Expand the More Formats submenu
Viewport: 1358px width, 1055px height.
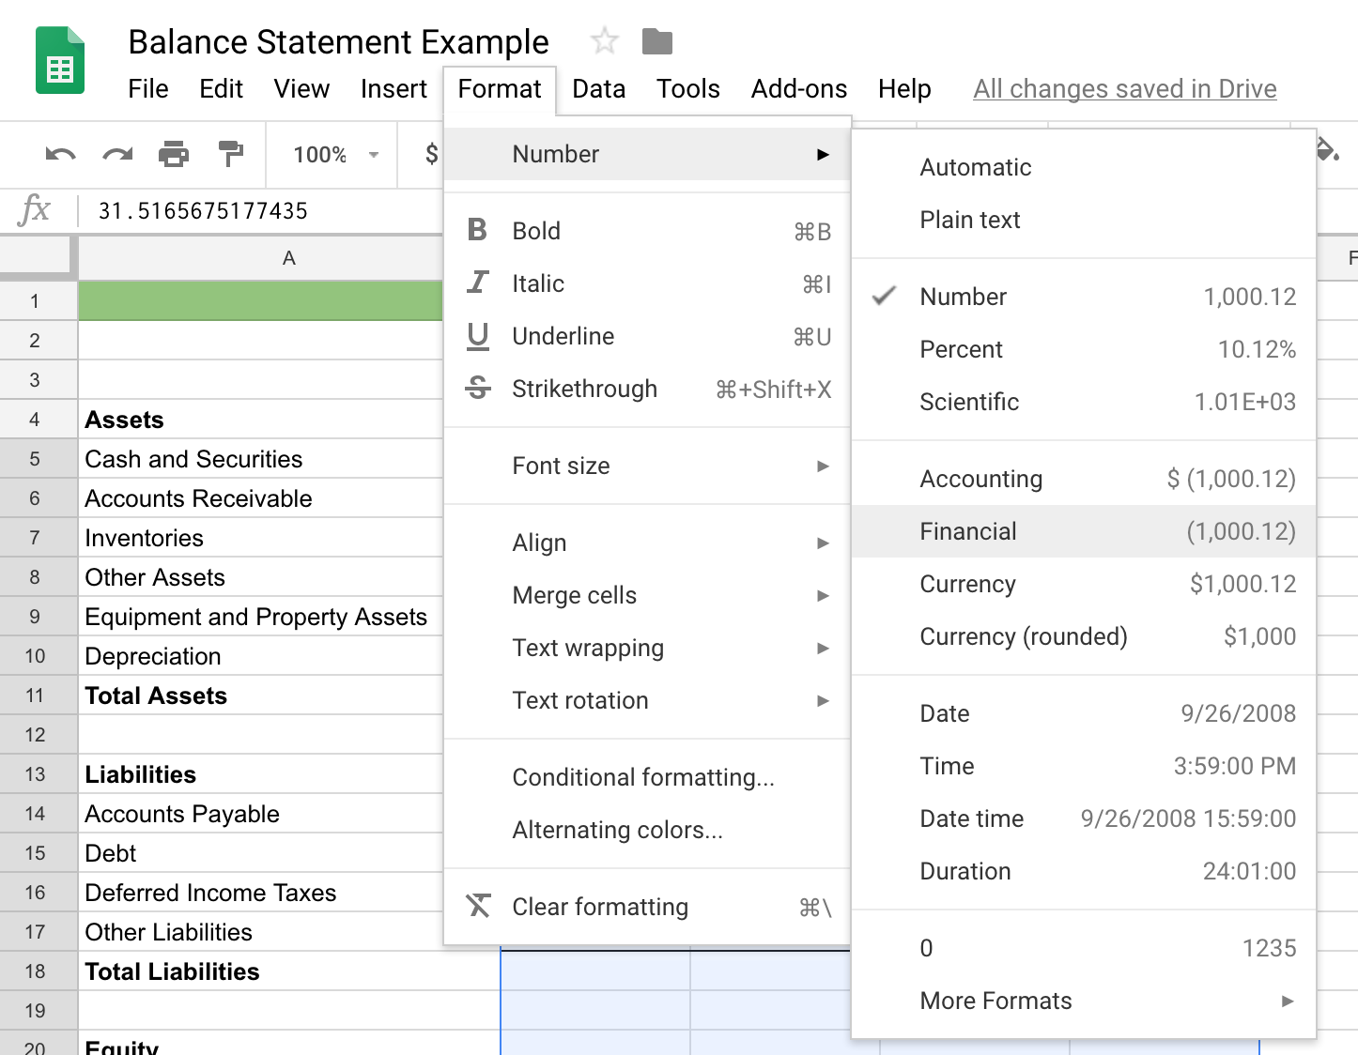point(1084,1001)
